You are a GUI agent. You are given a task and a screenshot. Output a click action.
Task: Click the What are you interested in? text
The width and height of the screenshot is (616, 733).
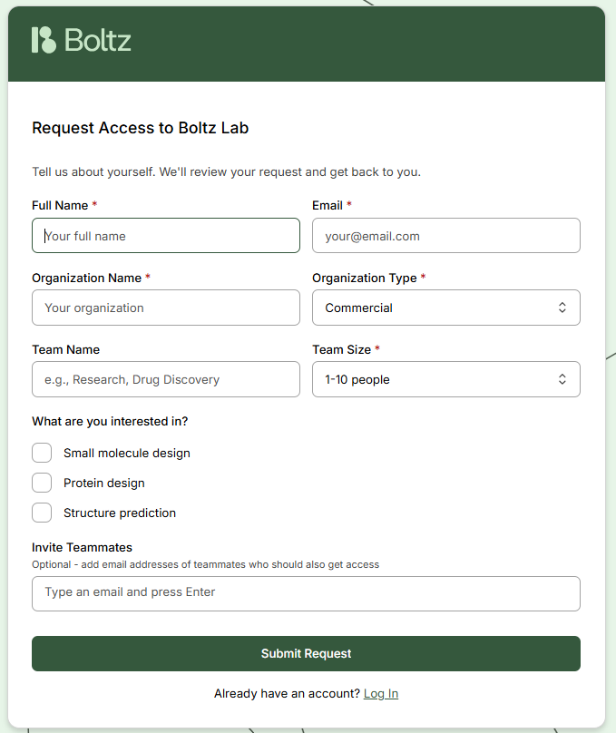tap(110, 421)
